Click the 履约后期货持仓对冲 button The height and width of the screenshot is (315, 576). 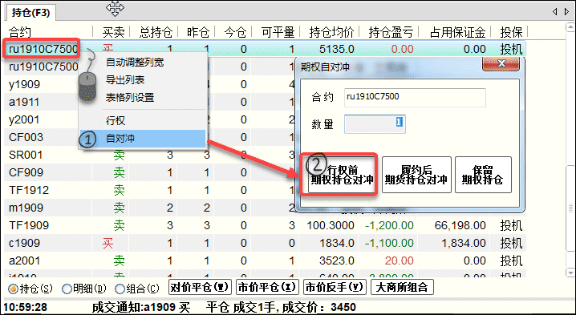[x=416, y=175]
